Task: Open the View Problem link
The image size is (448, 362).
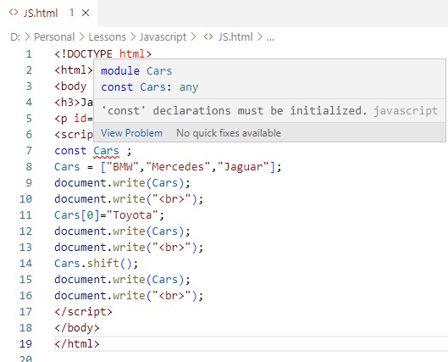Action: (131, 133)
